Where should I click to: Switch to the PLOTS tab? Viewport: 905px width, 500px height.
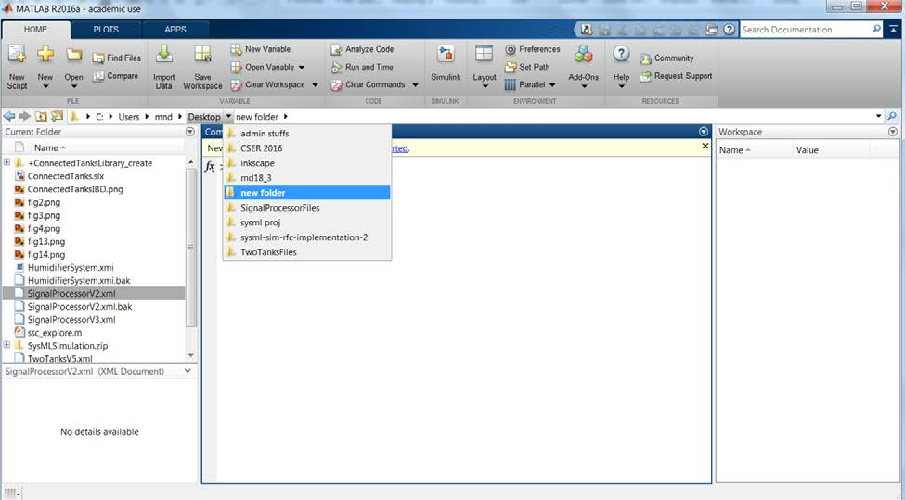(x=106, y=29)
